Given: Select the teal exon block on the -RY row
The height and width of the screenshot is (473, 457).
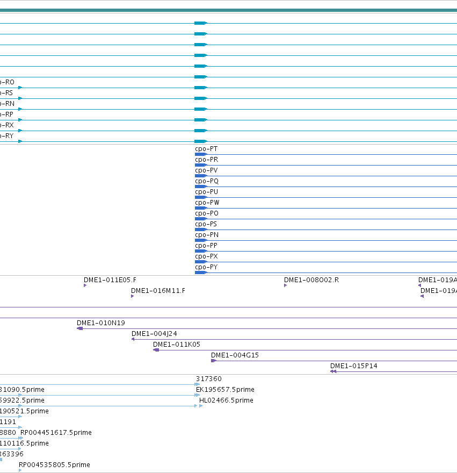Looking at the screenshot, I should point(200,141).
